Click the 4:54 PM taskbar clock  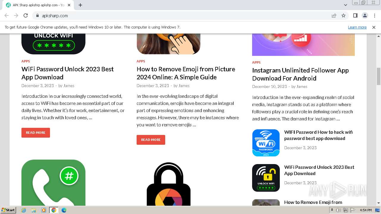tap(366, 210)
